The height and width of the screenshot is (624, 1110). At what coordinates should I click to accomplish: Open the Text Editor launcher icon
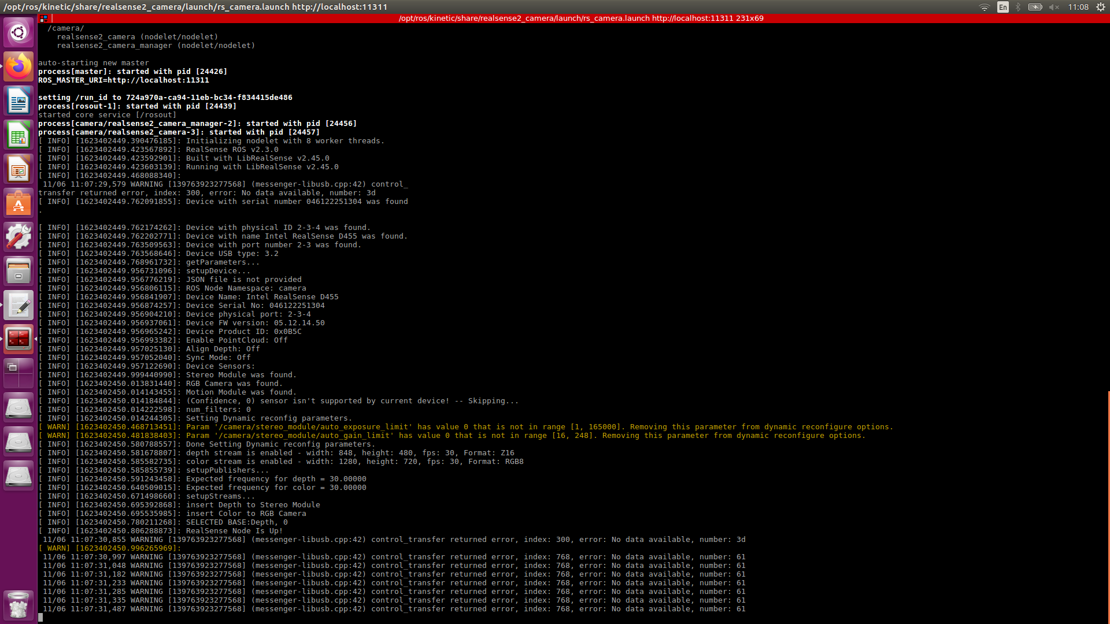(18, 306)
